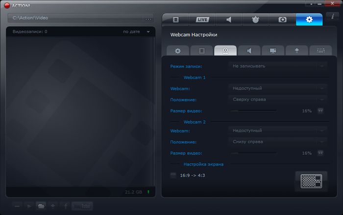The image size is (343, 215).
Task: Open the video settings film sub-tab
Action: coord(202,51)
